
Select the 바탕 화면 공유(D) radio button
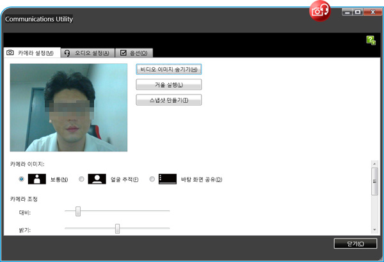point(152,179)
